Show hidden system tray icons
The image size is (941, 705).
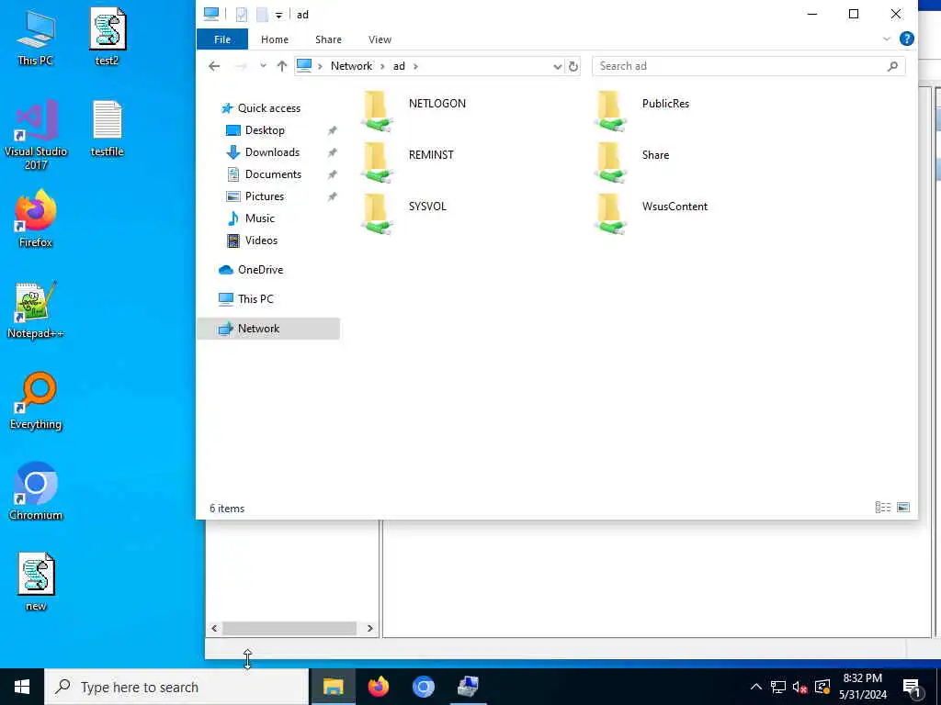point(756,687)
